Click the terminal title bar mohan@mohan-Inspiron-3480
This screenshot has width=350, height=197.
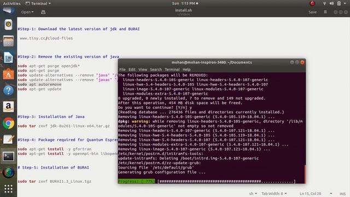tap(212, 62)
